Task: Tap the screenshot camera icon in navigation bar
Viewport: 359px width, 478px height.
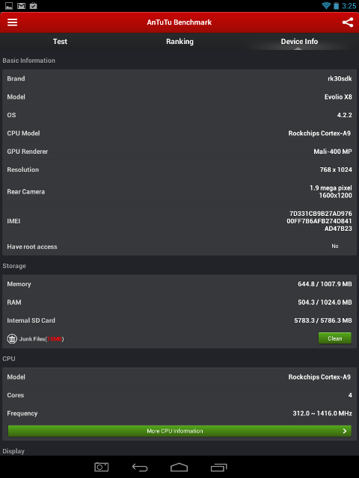Action: pyautogui.click(x=102, y=467)
